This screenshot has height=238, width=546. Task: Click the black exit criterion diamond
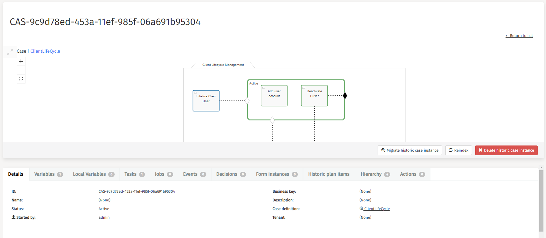(x=345, y=96)
